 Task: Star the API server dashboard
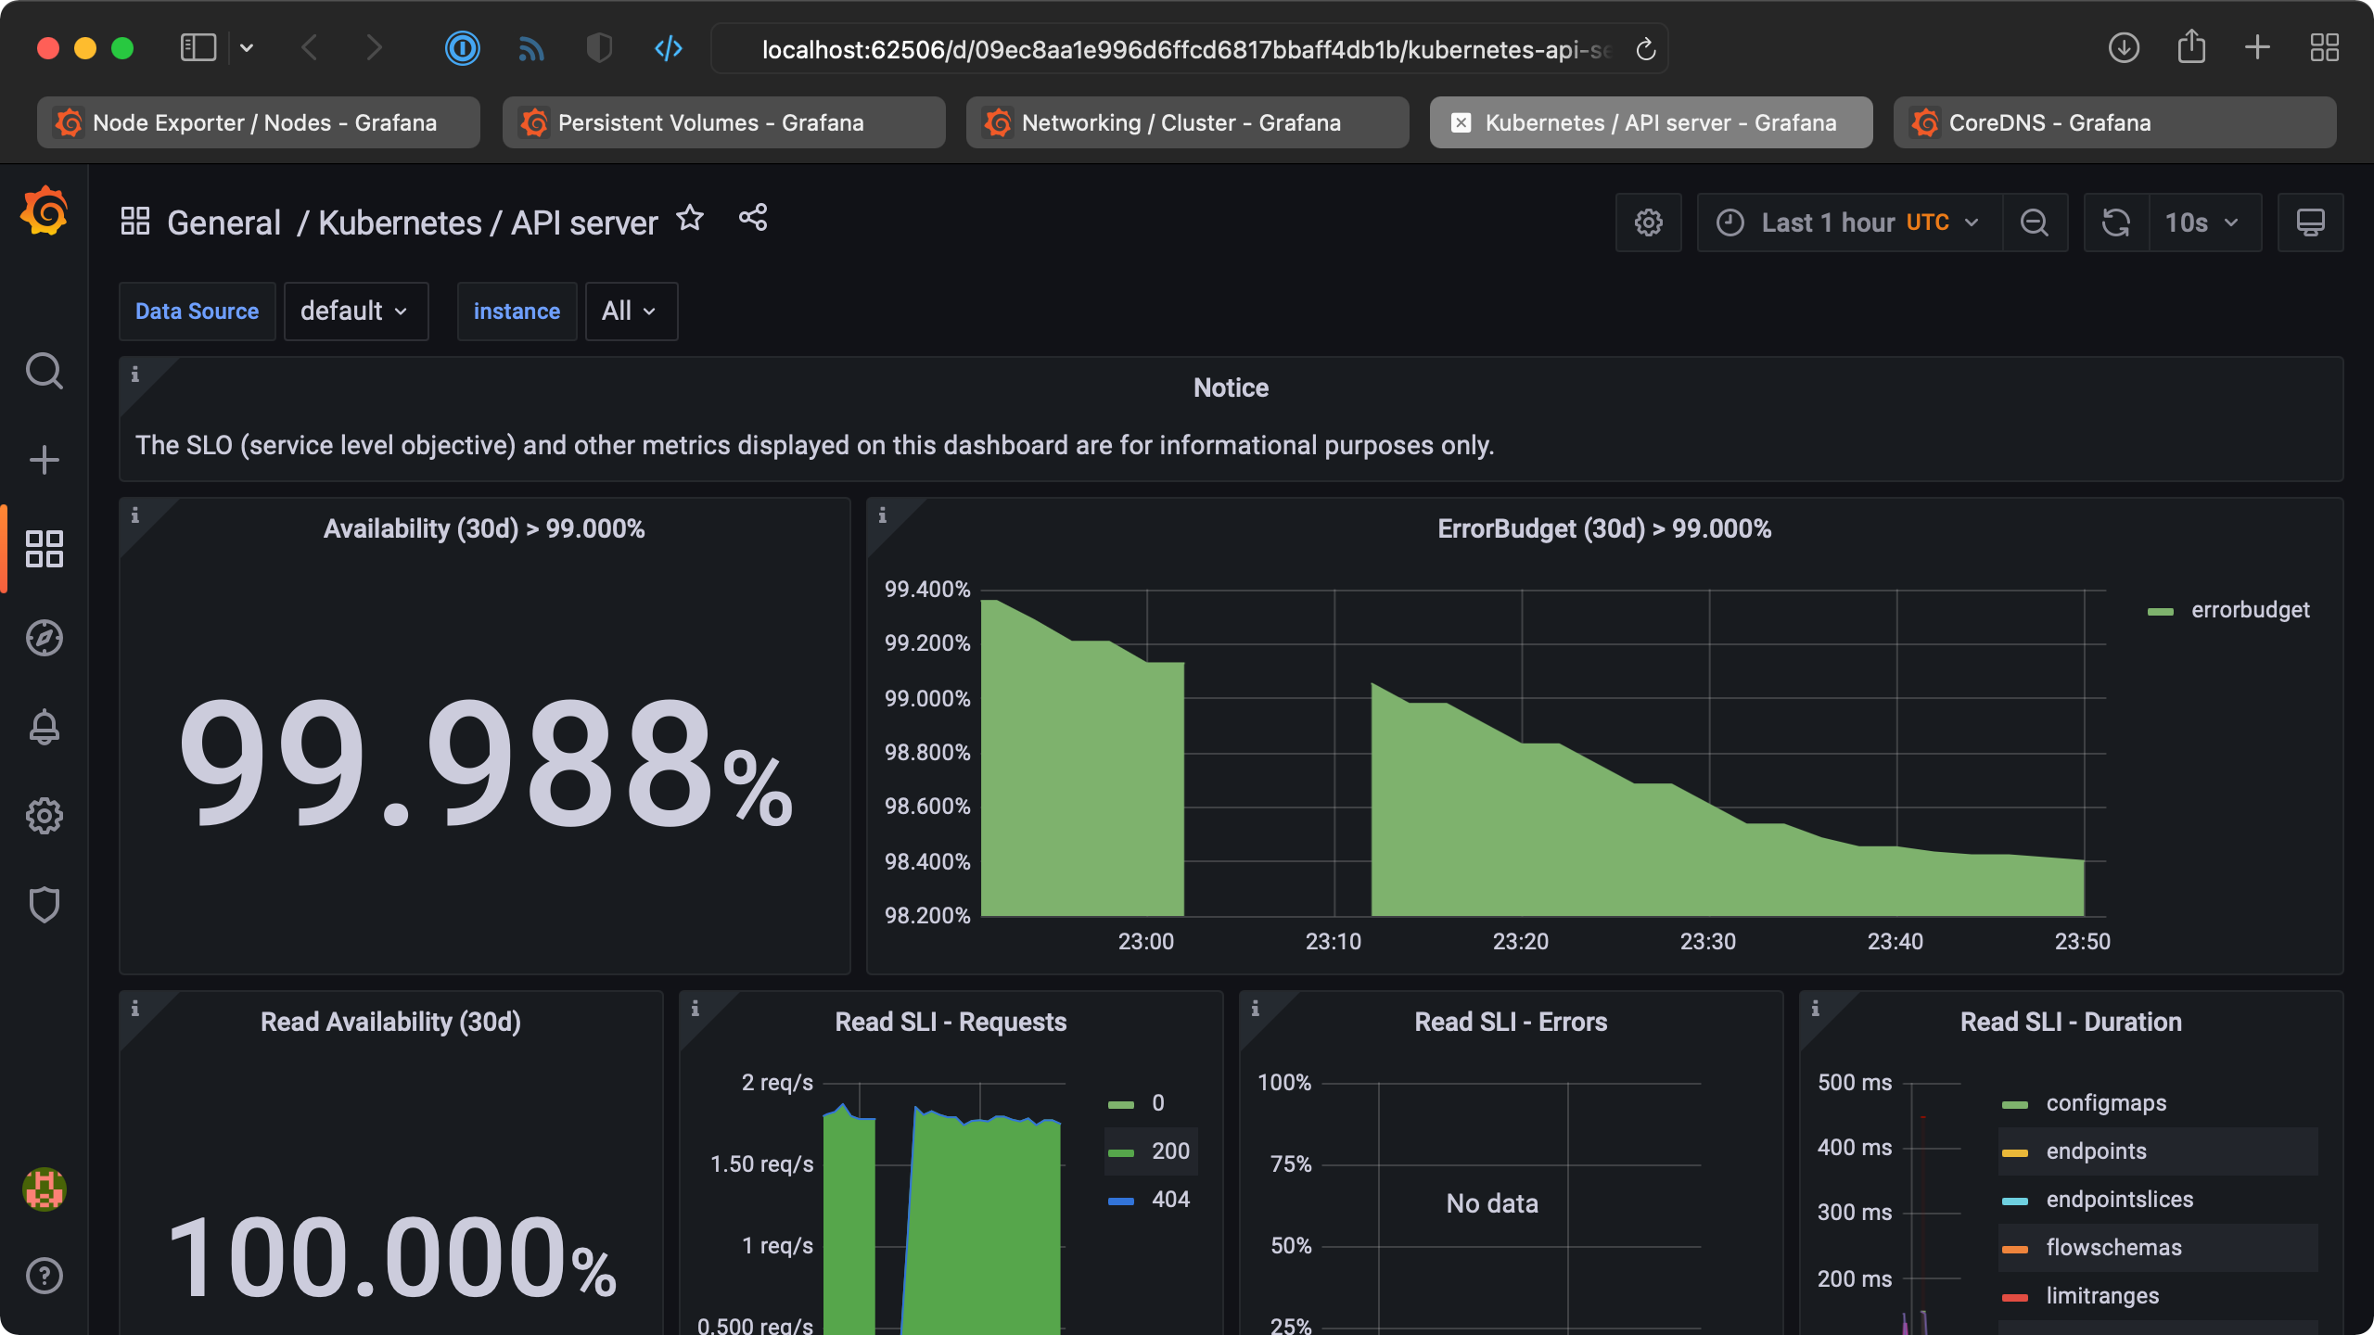(x=690, y=219)
